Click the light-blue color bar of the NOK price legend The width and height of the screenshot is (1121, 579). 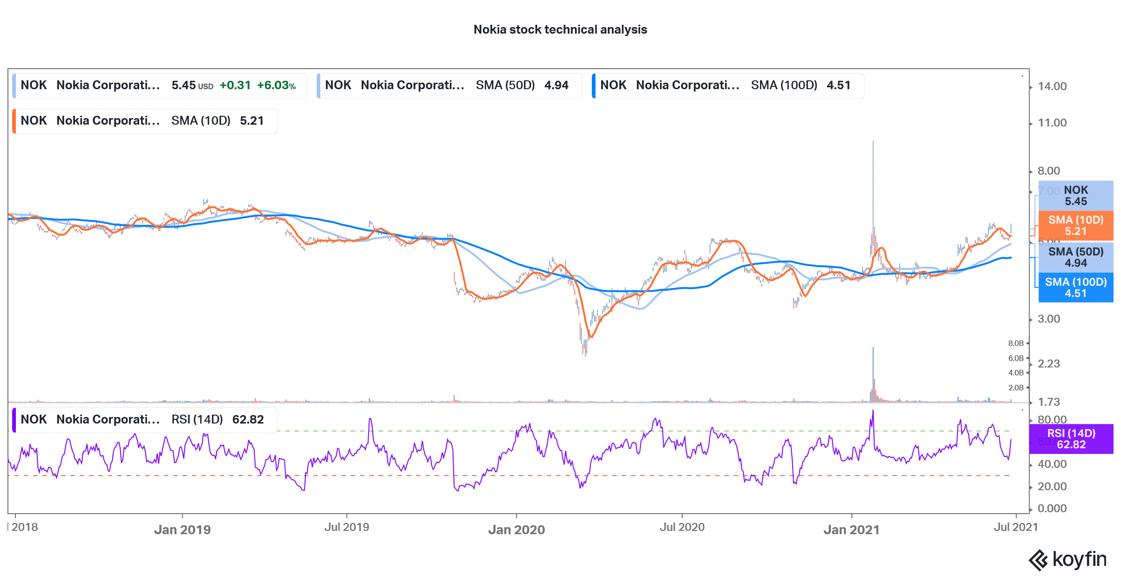click(14, 85)
